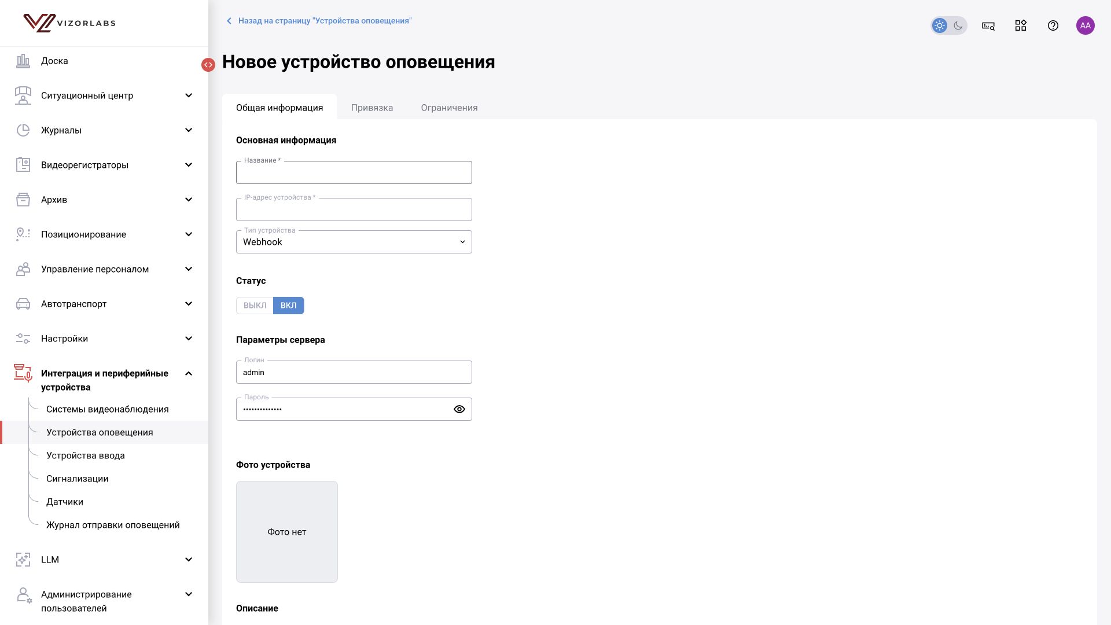Screen dimensions: 1111x625
Task: Switch to the Привязка tab
Action: point(372,108)
